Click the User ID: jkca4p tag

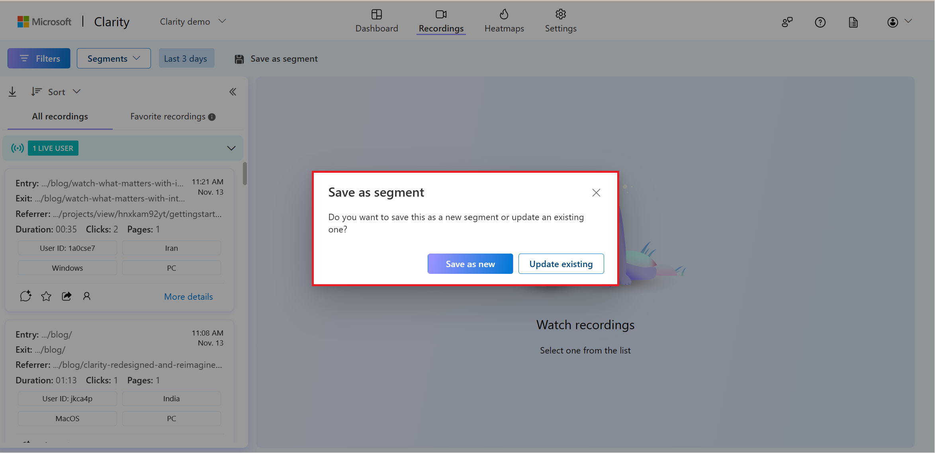coord(67,398)
